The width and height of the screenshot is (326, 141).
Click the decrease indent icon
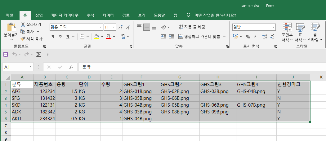pos(164,37)
